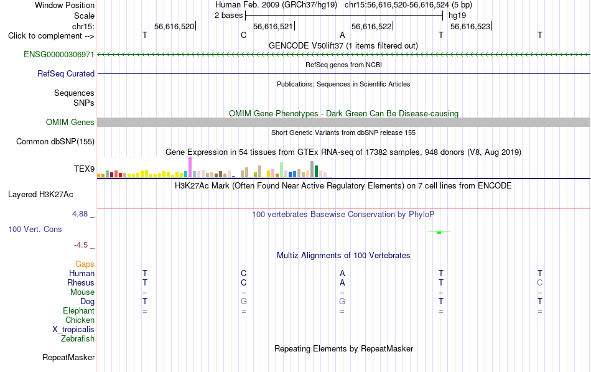Click the Elephant alignment row label
The image size is (591, 372).
click(78, 310)
